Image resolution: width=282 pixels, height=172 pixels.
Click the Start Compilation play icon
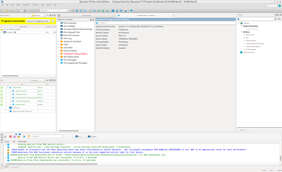click(x=95, y=11)
